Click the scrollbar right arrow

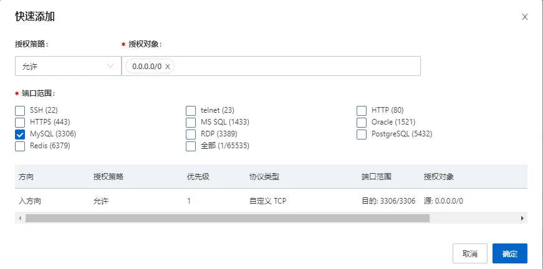click(x=522, y=219)
